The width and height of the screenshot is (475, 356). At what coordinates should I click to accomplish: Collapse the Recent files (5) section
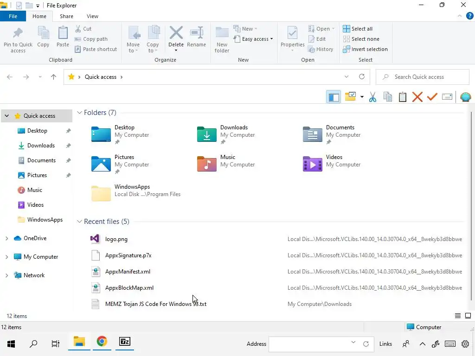click(x=79, y=222)
